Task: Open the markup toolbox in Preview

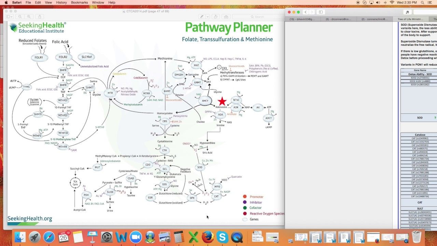Action: tap(226, 16)
